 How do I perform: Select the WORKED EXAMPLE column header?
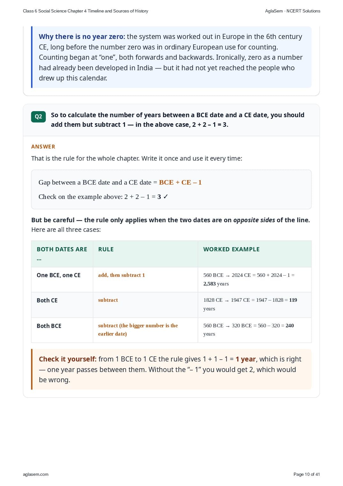click(231, 249)
